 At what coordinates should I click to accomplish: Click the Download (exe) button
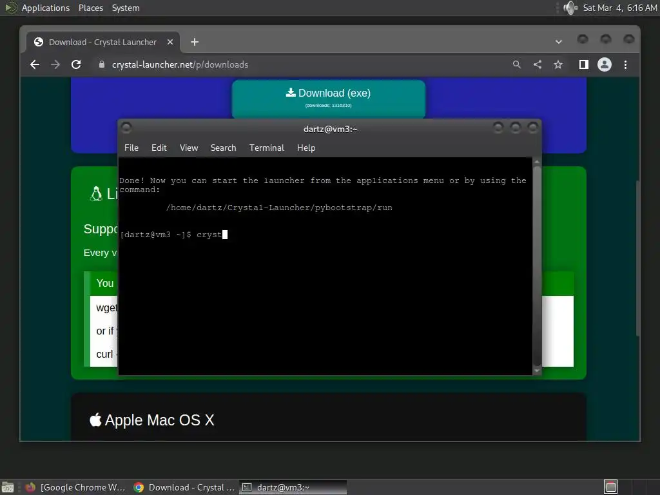pos(328,98)
